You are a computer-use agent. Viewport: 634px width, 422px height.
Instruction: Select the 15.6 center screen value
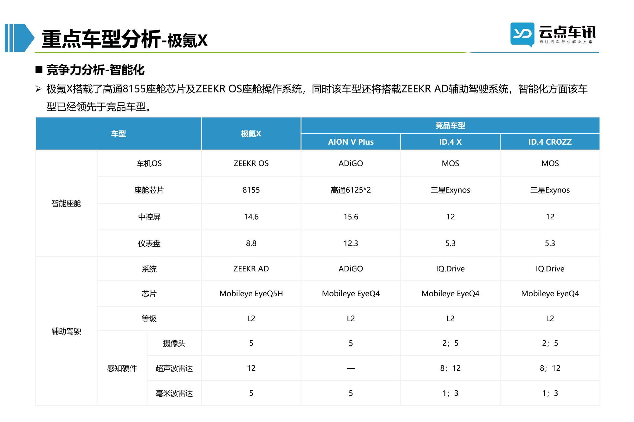[x=351, y=217]
